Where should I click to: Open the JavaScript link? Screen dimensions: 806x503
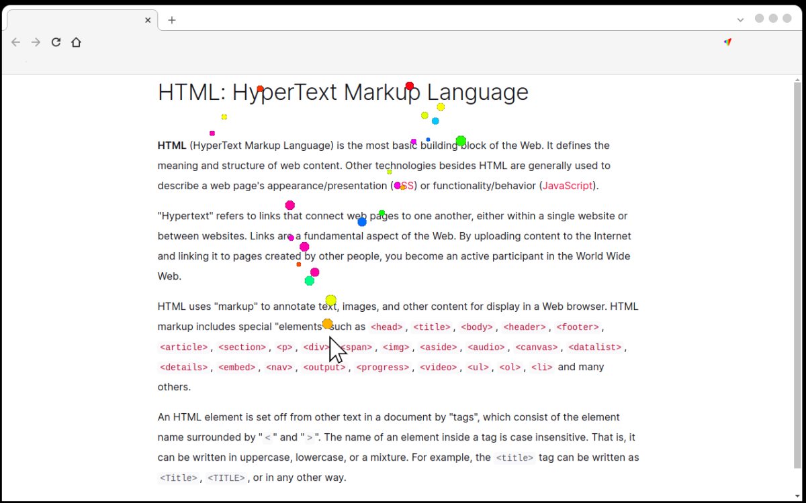point(568,186)
